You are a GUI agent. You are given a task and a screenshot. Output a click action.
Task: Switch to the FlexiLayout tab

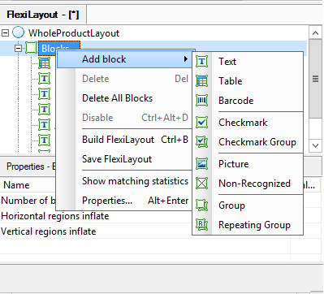click(x=43, y=15)
